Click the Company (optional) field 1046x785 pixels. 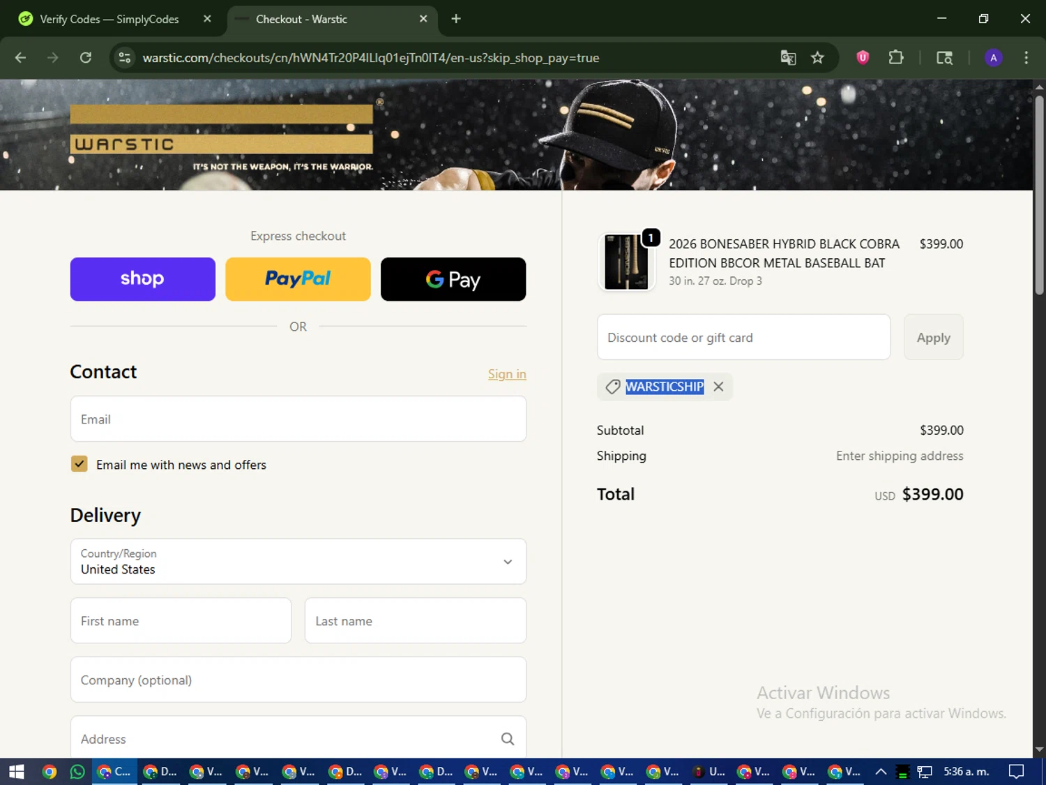tap(298, 680)
